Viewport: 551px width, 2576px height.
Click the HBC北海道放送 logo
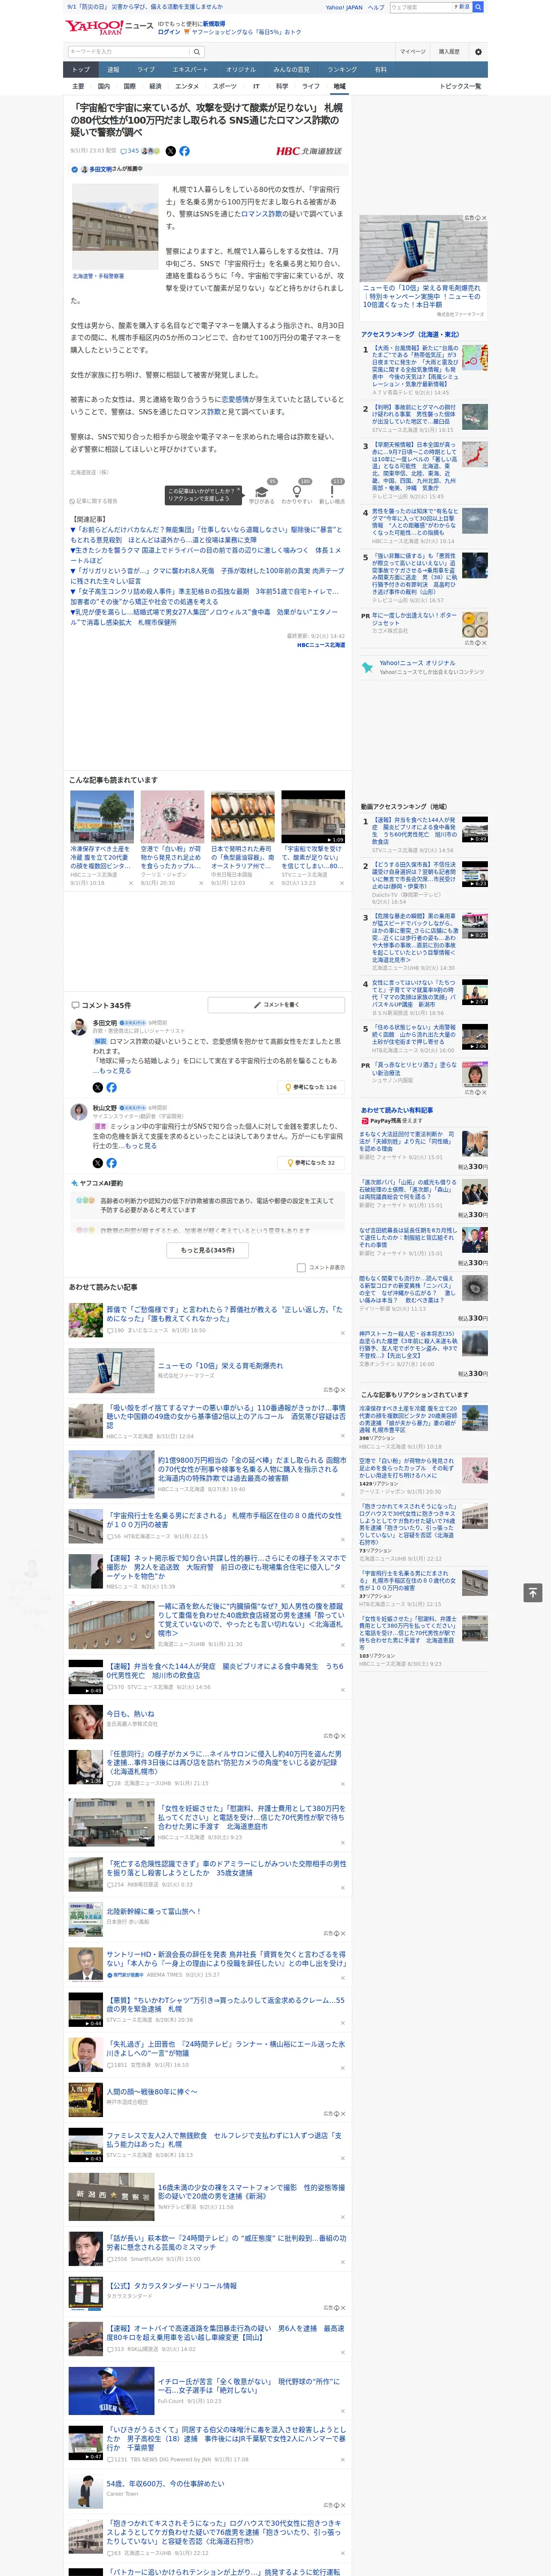[x=309, y=151]
